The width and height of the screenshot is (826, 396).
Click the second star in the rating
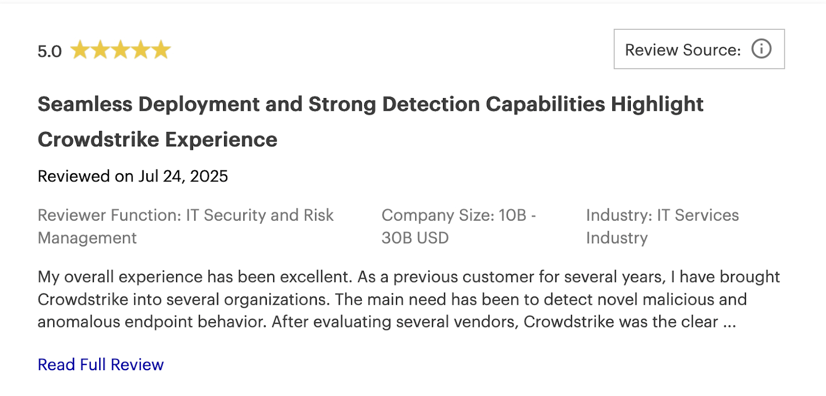click(101, 49)
